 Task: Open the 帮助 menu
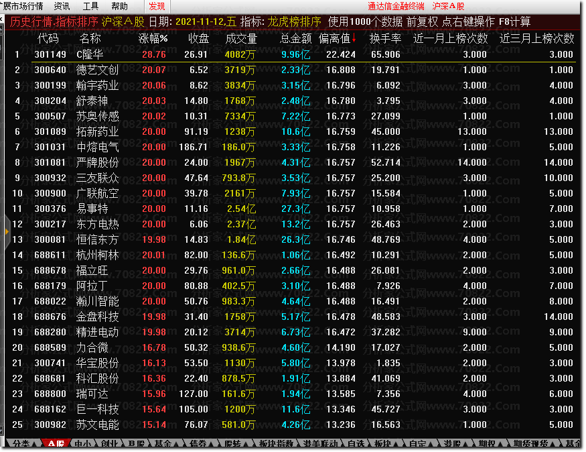119,6
